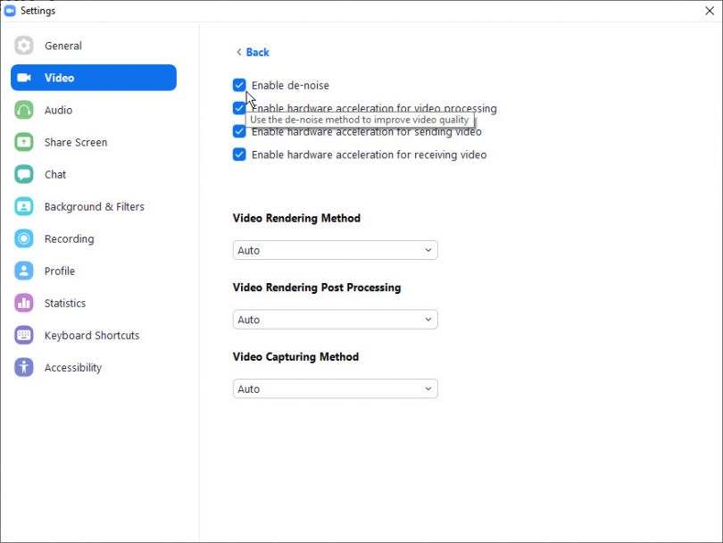This screenshot has height=543, width=723.
Task: Toggle hardware acceleration for video processing checkbox
Action: pyautogui.click(x=239, y=108)
